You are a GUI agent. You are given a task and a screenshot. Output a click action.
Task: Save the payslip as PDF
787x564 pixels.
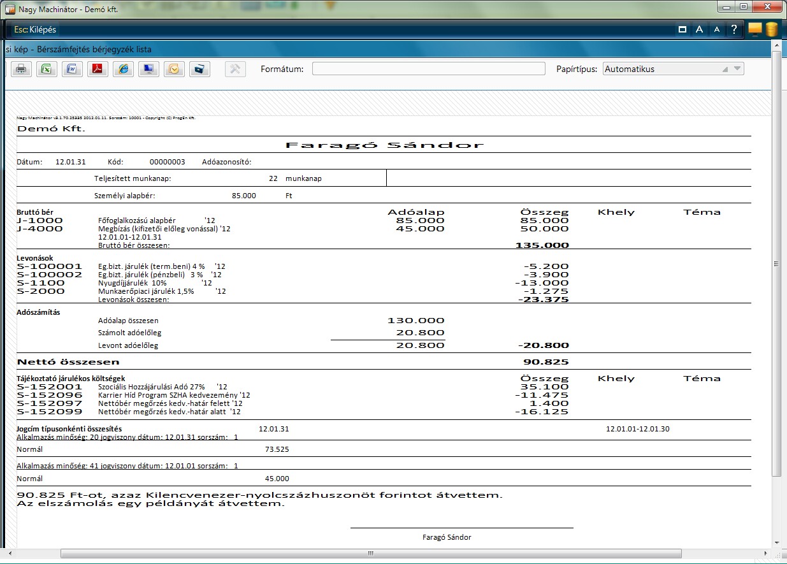click(x=97, y=69)
